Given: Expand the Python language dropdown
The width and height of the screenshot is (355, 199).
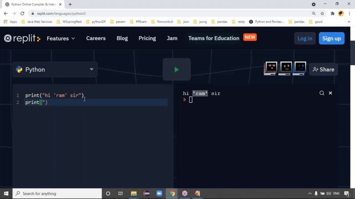Looking at the screenshot, I should click(x=55, y=70).
